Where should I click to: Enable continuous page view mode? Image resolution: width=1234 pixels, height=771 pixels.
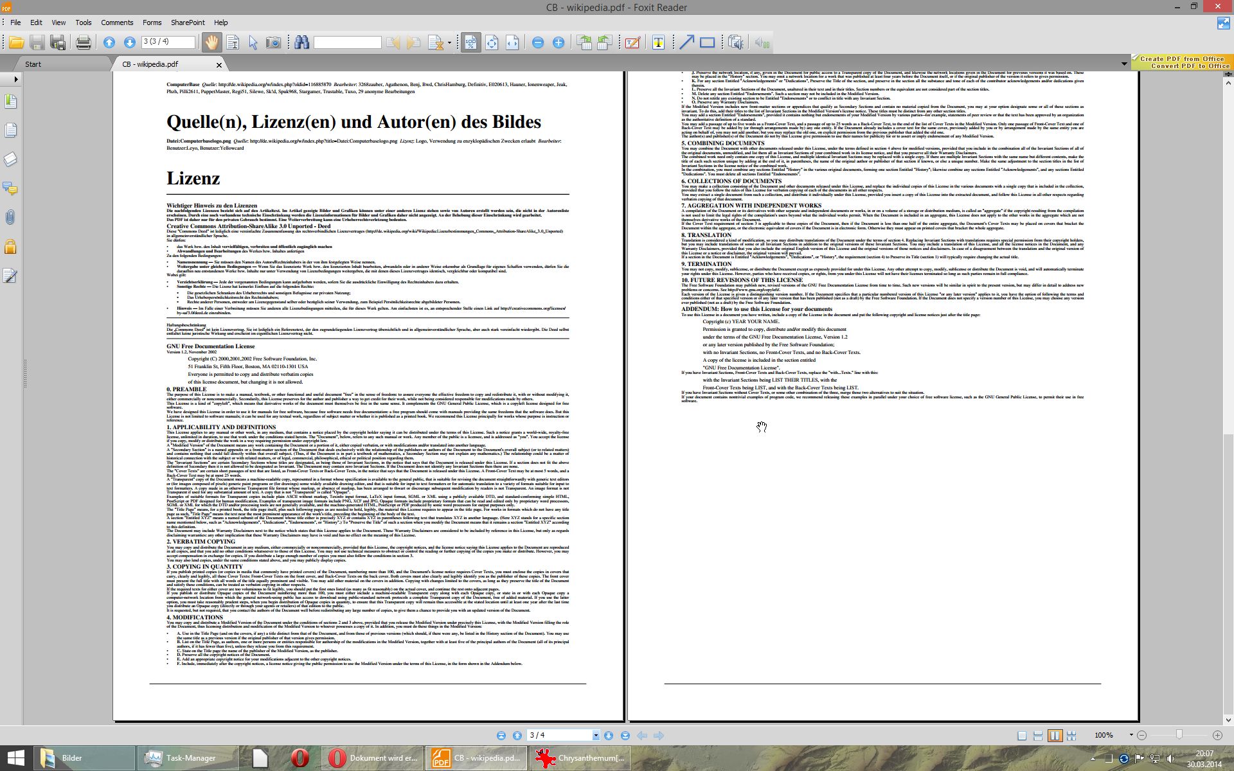pyautogui.click(x=1038, y=736)
